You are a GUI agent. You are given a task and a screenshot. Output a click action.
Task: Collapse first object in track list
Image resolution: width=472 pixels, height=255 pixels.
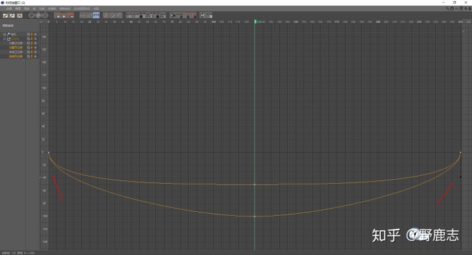click(x=5, y=34)
